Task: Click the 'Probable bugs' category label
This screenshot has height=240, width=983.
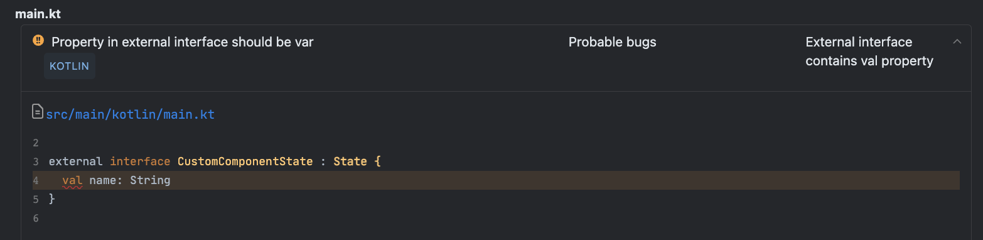Action: [613, 42]
